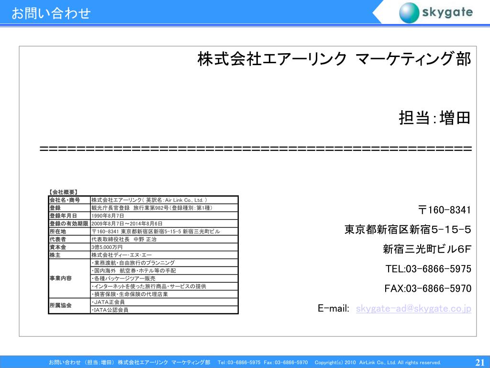Click the 国内海外 航空券・ホテル等の手配 row
Viewport: 490px width, 368px height.
pyautogui.click(x=165, y=270)
